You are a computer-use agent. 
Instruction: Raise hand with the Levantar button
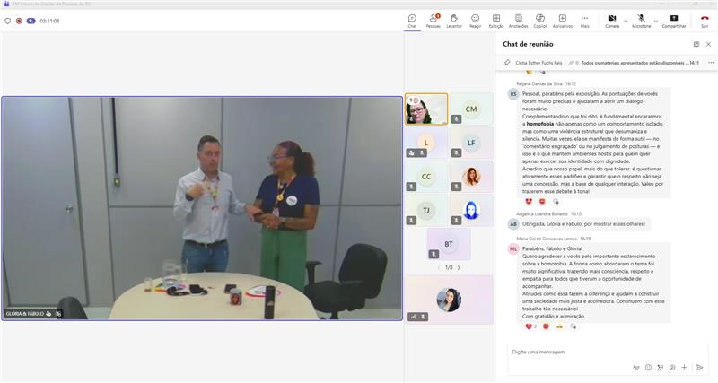coord(454,20)
